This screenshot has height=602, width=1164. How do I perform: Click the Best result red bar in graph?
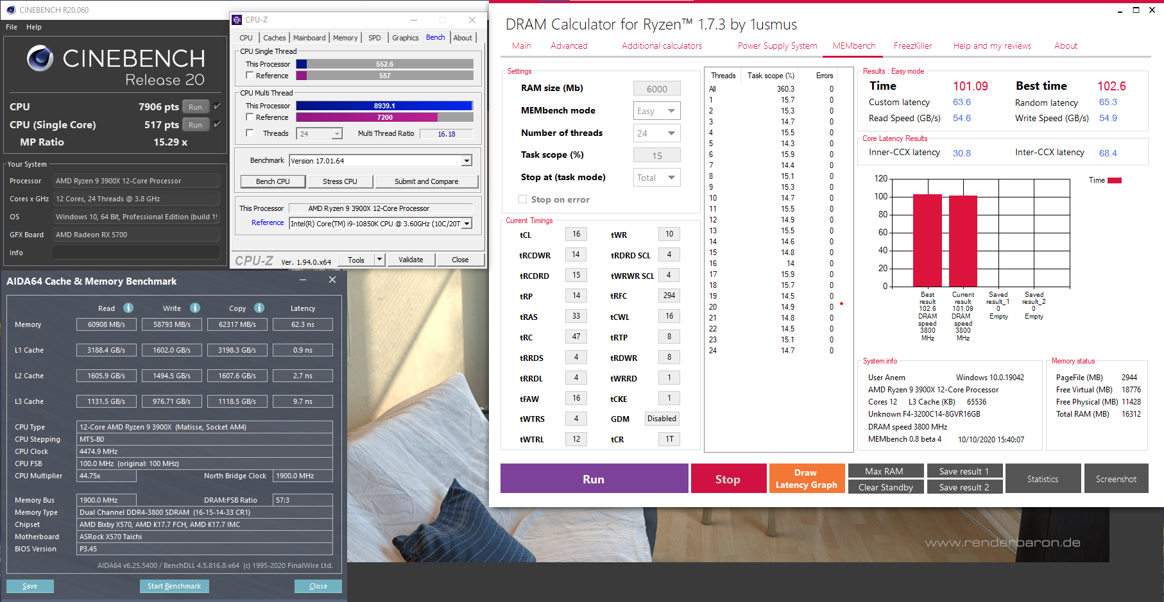(927, 240)
